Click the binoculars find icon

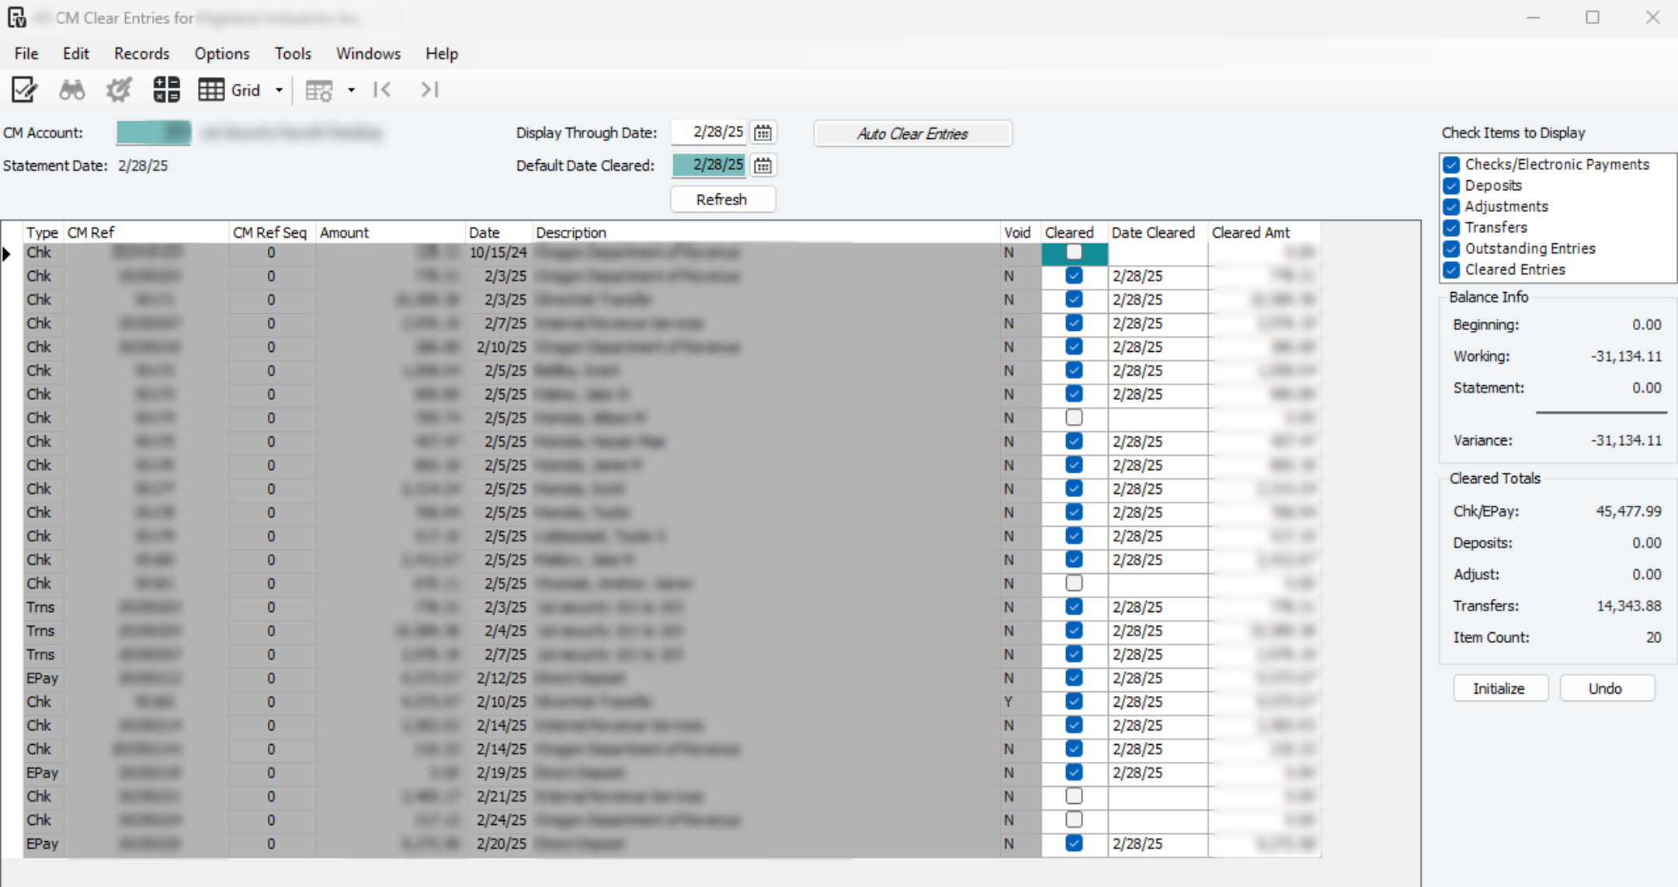72,90
